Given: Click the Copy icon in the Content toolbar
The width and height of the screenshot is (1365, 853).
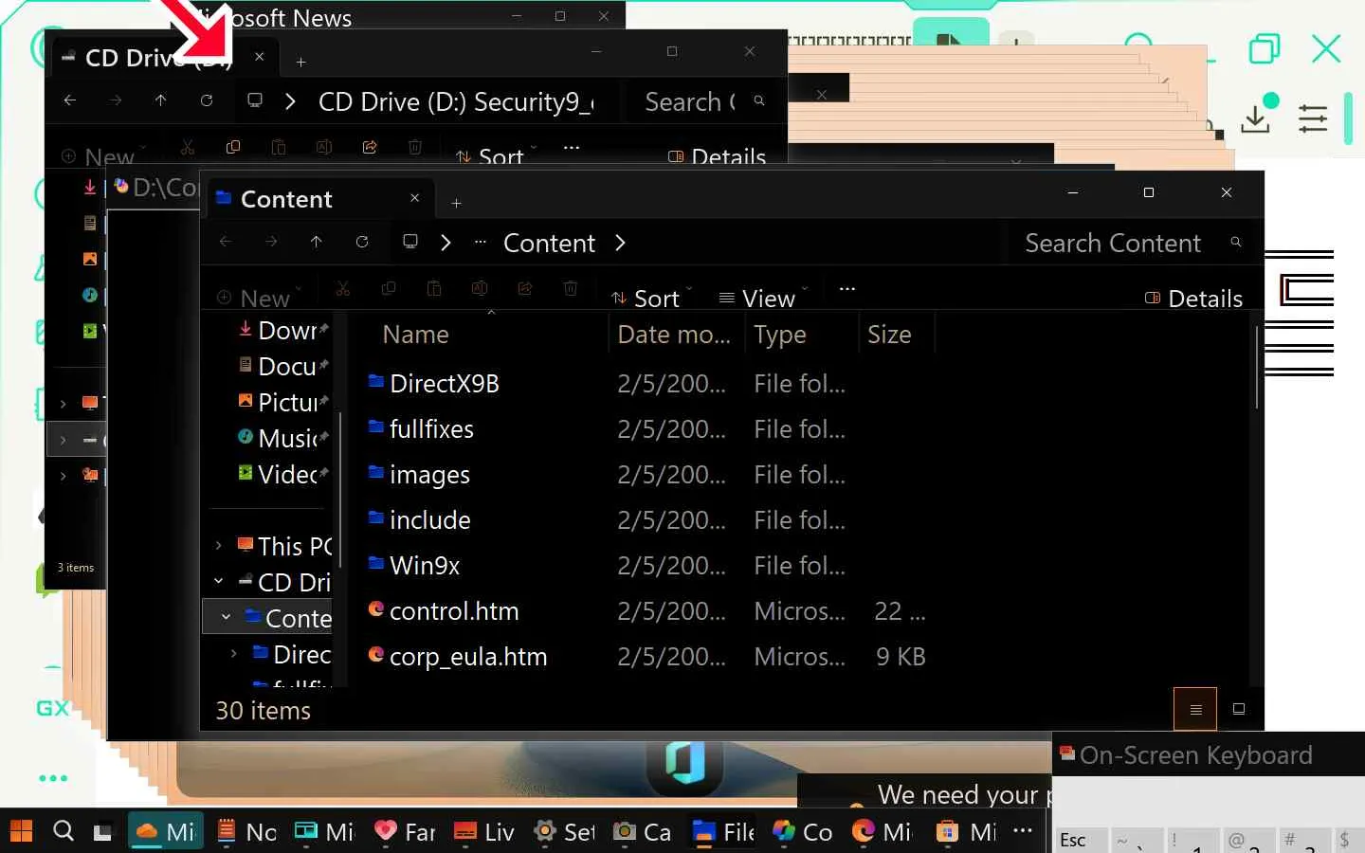Looking at the screenshot, I should [x=389, y=288].
